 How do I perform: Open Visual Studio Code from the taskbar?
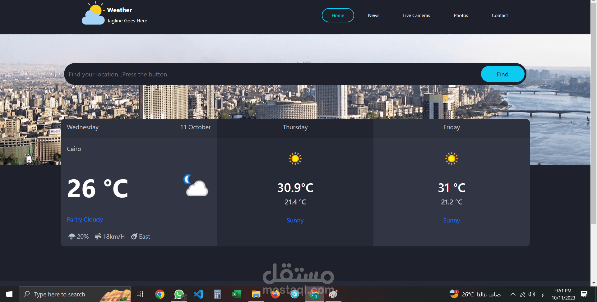coord(198,294)
